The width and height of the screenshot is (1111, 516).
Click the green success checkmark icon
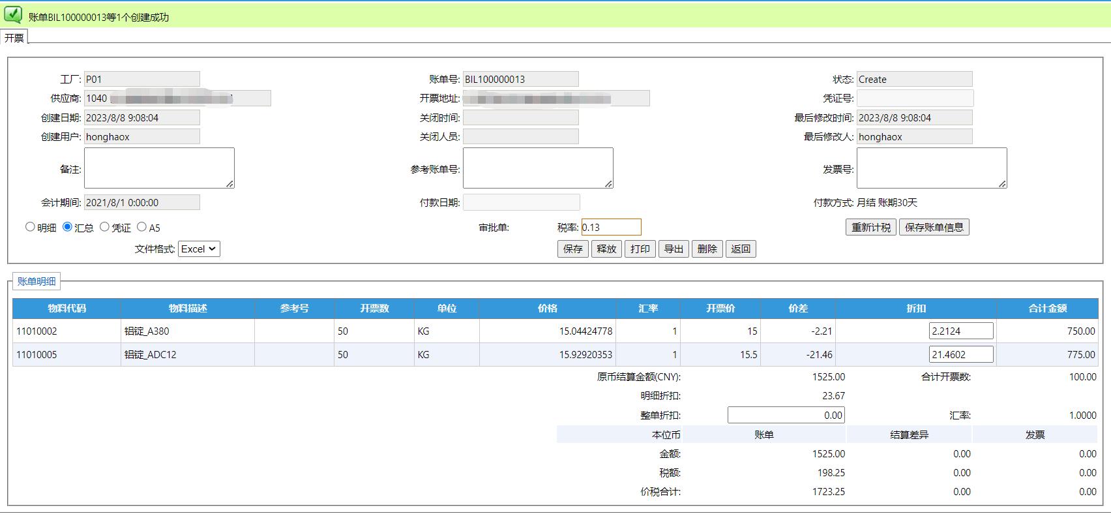click(x=13, y=15)
